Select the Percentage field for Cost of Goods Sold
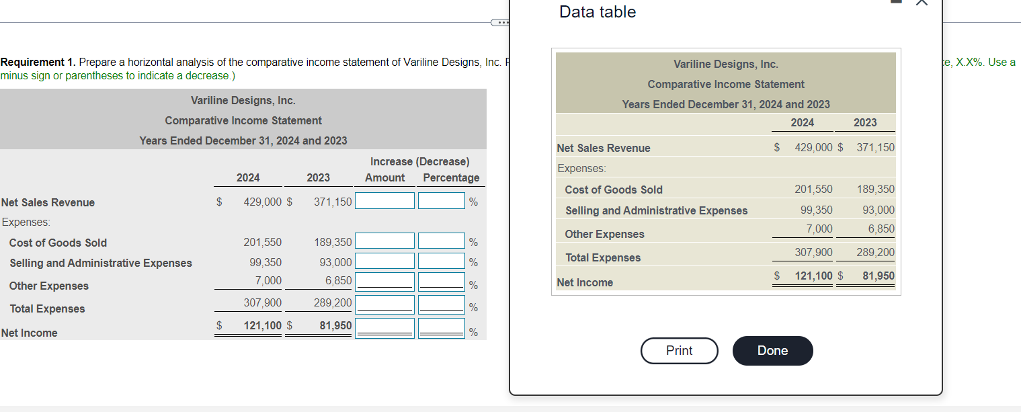The image size is (1021, 412). click(442, 240)
